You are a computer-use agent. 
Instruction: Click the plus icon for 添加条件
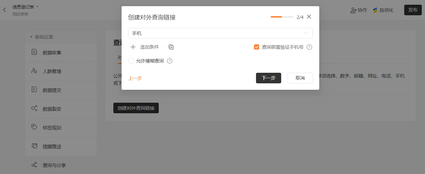[x=133, y=47]
